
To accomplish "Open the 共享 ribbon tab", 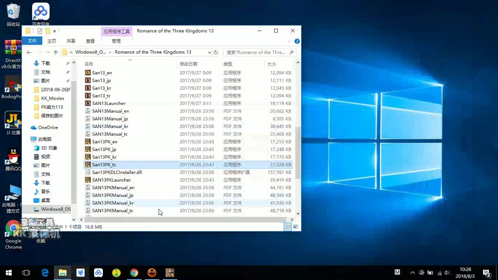I will tap(71, 41).
